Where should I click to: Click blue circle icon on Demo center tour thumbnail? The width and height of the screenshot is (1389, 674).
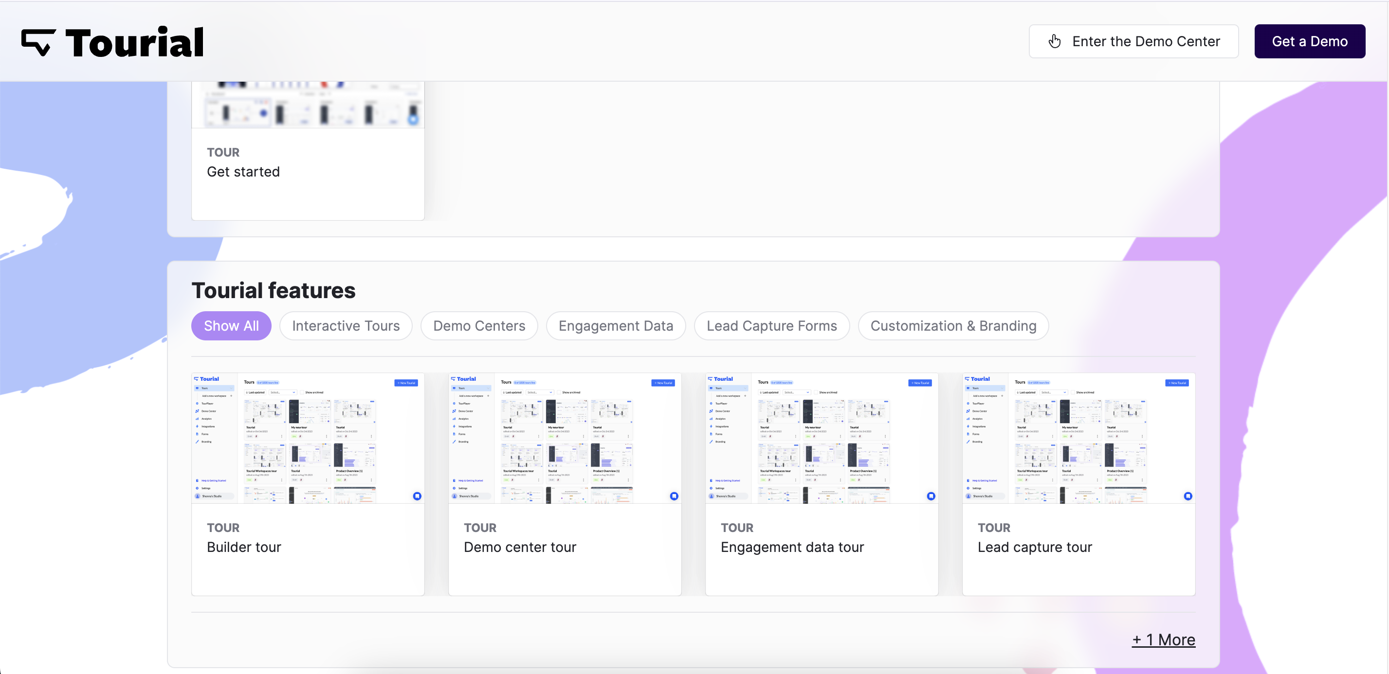[674, 496]
